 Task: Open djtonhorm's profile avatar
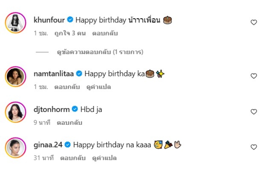tap(15, 112)
